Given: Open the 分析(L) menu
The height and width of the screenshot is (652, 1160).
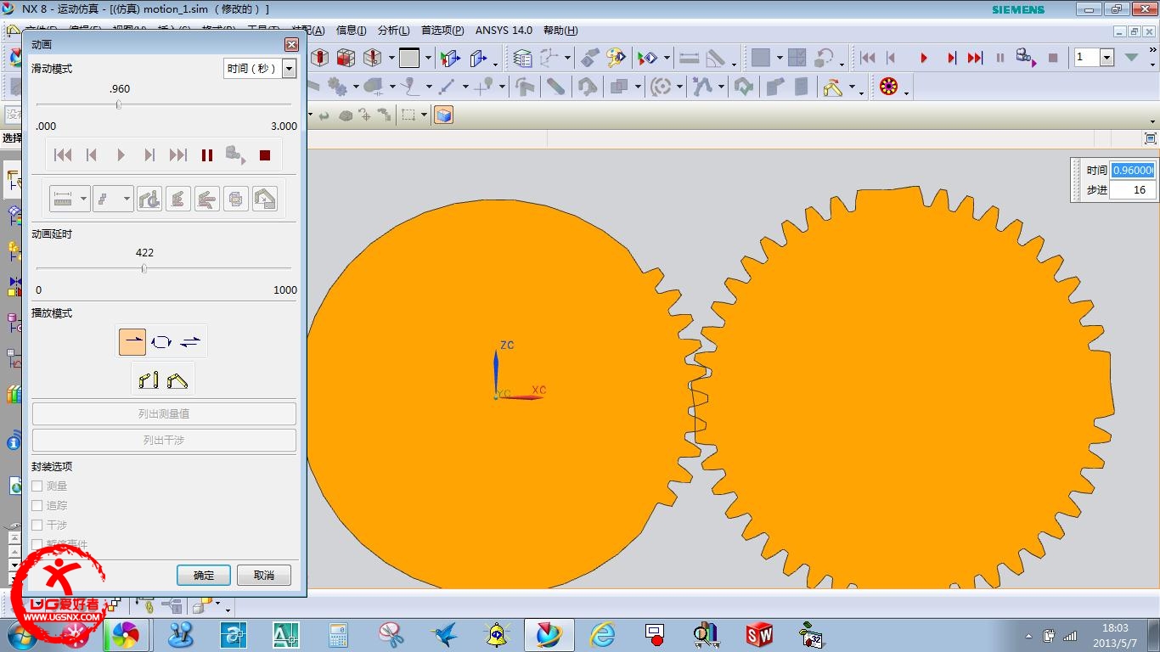Looking at the screenshot, I should [393, 31].
